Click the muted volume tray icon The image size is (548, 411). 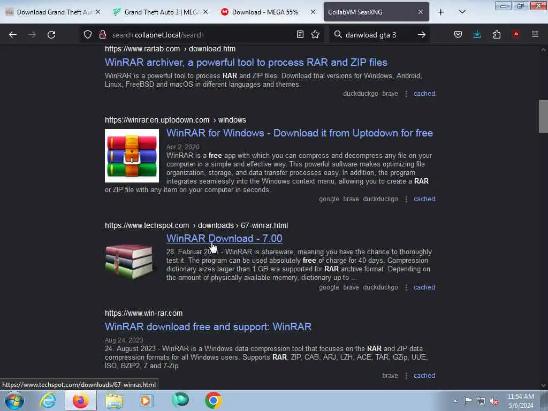494,401
